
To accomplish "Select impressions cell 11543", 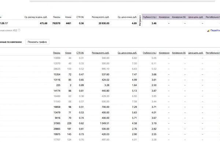I will coord(57,102).
